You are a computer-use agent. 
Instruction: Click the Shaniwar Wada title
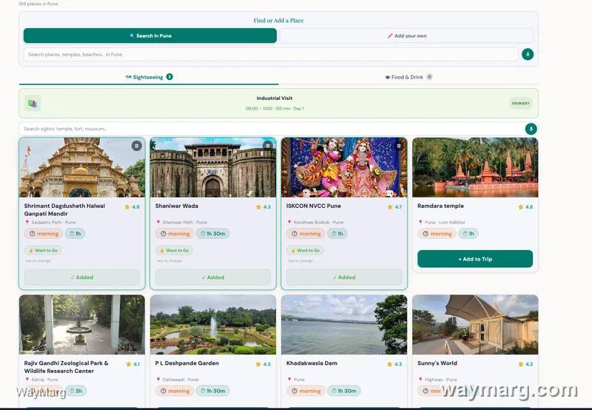177,206
